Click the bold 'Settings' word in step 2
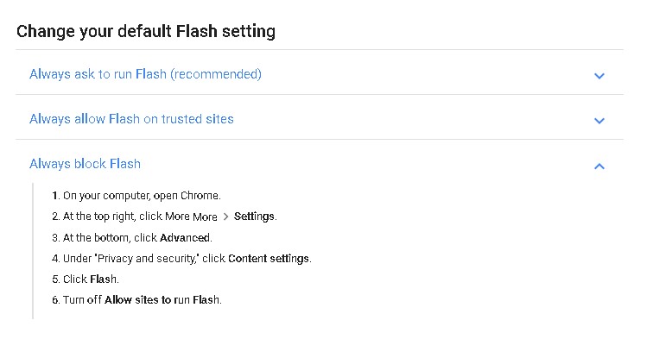This screenshot has height=339, width=653. [x=254, y=217]
